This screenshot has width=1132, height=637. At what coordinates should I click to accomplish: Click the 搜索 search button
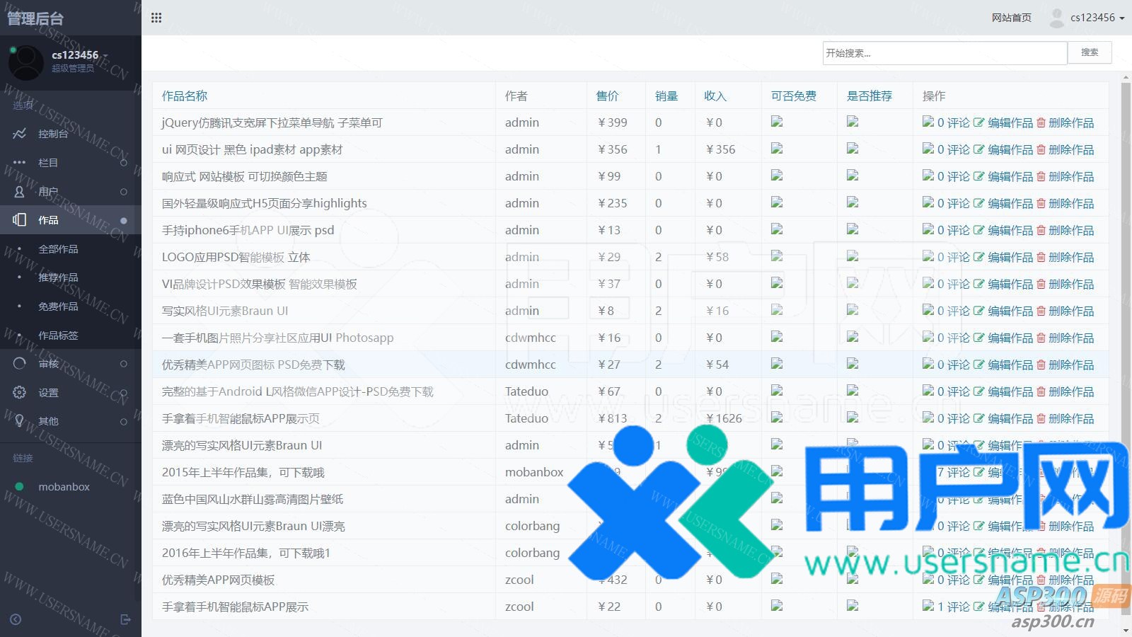1090,52
